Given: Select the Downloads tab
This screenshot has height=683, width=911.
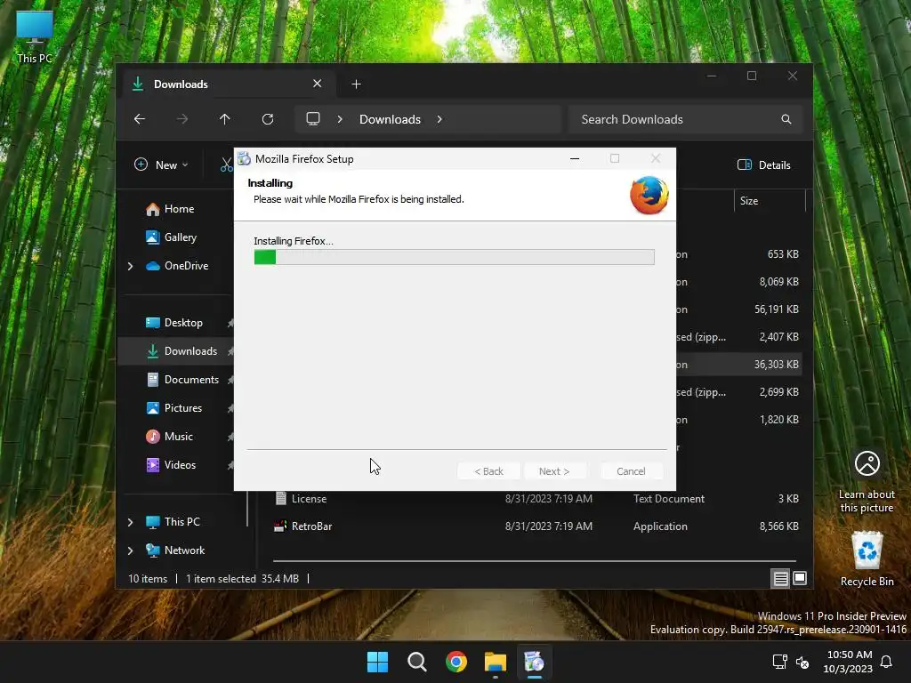Looking at the screenshot, I should pos(229,84).
